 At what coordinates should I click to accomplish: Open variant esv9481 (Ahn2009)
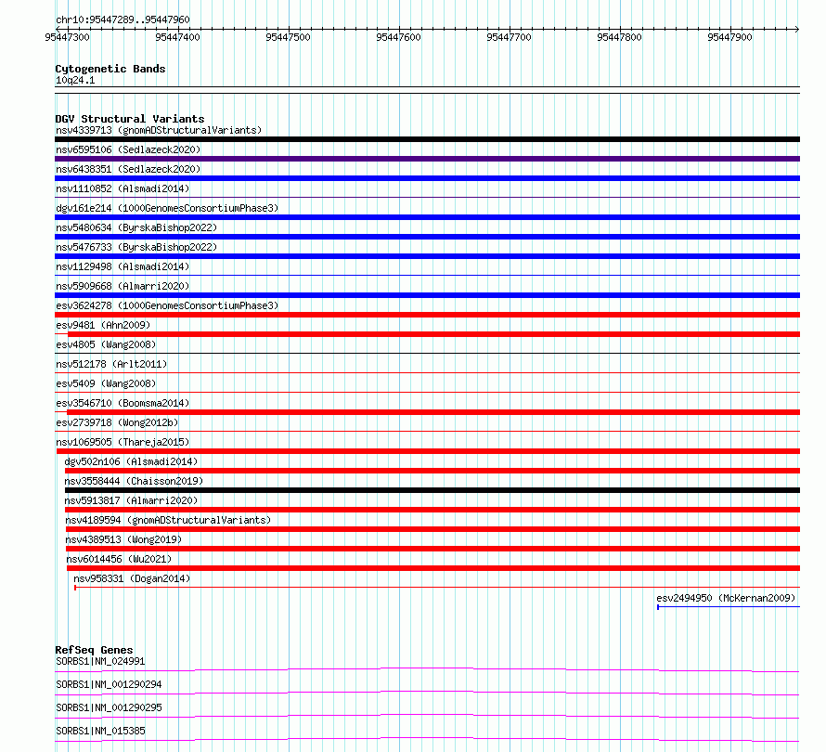(x=103, y=325)
